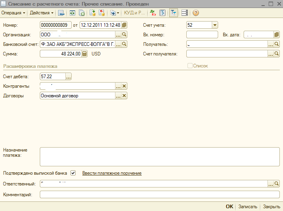Click the unpost document icon with red arrow
Image resolution: width=283 pixels, height=211 pixels.
click(102, 13)
